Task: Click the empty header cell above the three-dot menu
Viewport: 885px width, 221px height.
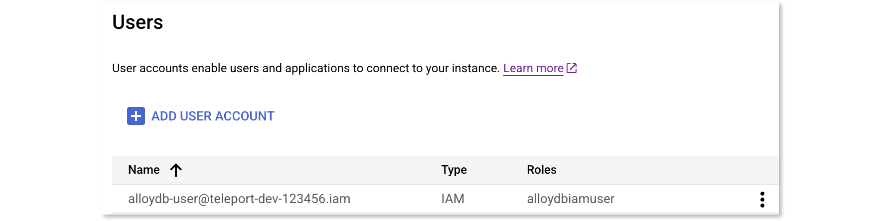Action: (762, 170)
